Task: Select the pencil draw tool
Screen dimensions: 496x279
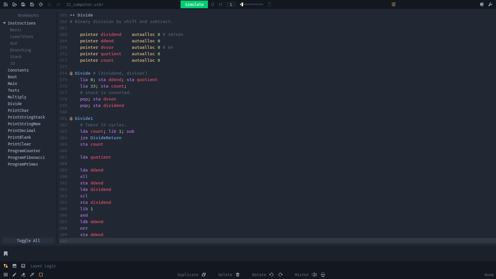Action: click(x=14, y=275)
